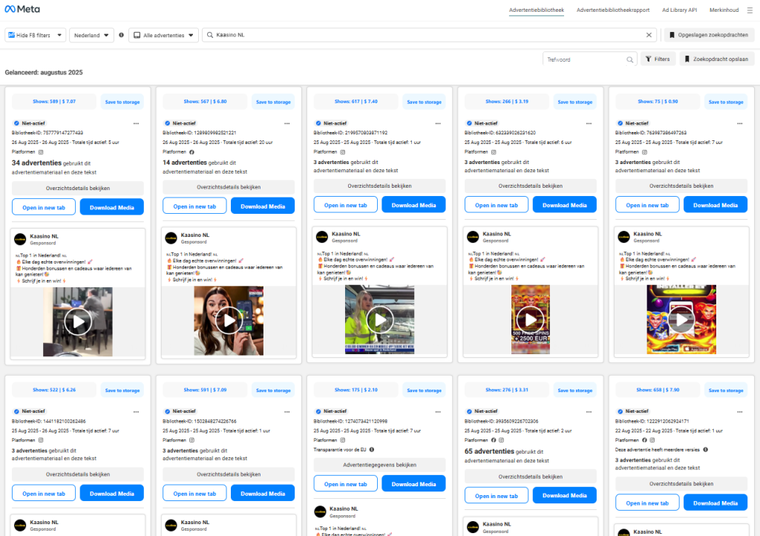Screen dimensions: 760x536
Task: Open options menu for ad 763987386497263
Action: [740, 123]
